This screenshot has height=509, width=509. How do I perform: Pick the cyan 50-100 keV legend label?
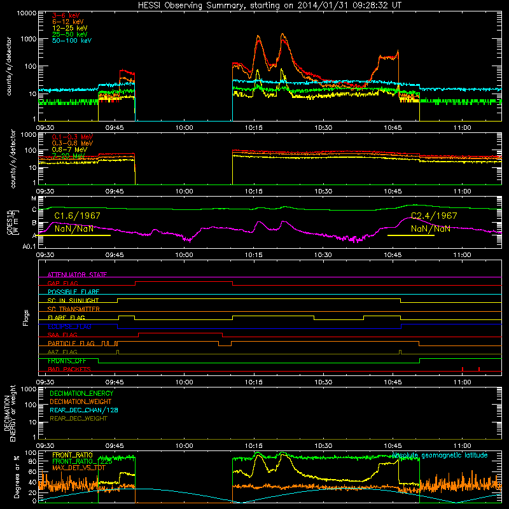tap(72, 41)
